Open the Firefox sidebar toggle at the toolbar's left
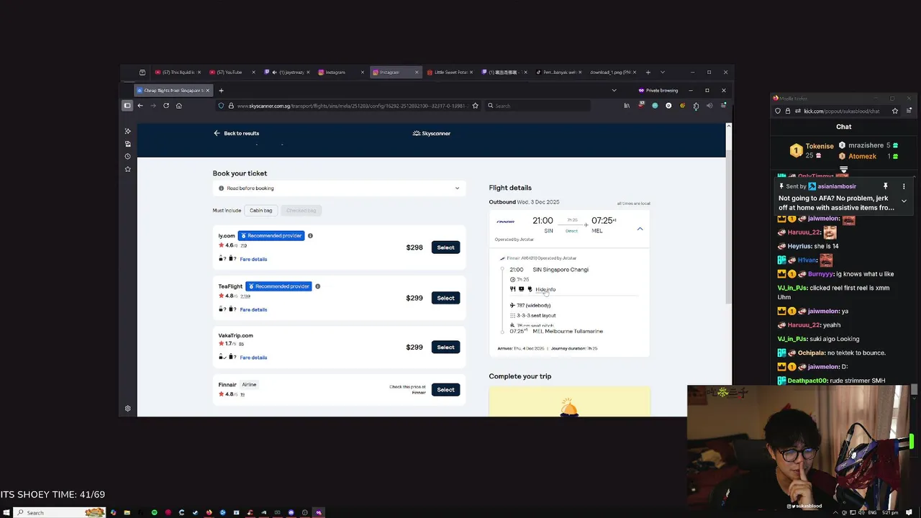Screen dimensions: 921x518 point(127,106)
